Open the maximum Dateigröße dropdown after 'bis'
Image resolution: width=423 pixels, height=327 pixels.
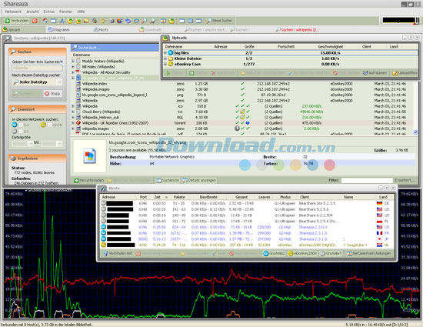pyautogui.click(x=59, y=144)
